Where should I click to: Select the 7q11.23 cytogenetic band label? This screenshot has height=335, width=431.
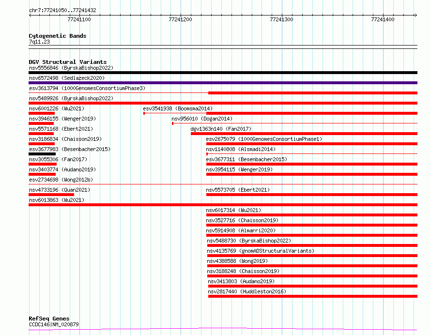(x=39, y=42)
